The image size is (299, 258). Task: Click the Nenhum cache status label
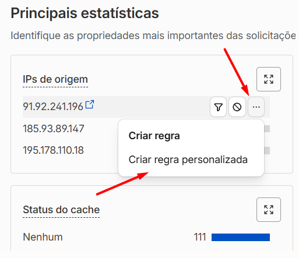tap(43, 237)
